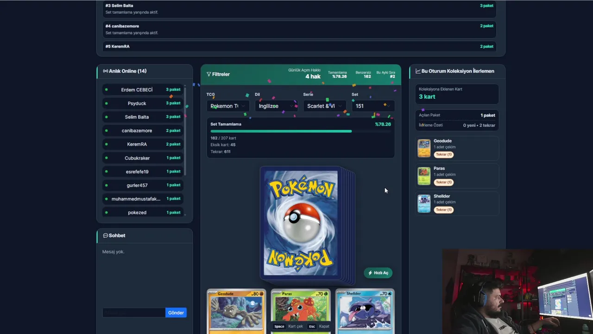Click the webcam overlay video
Viewport: 593px width, 334px height.
(x=517, y=291)
